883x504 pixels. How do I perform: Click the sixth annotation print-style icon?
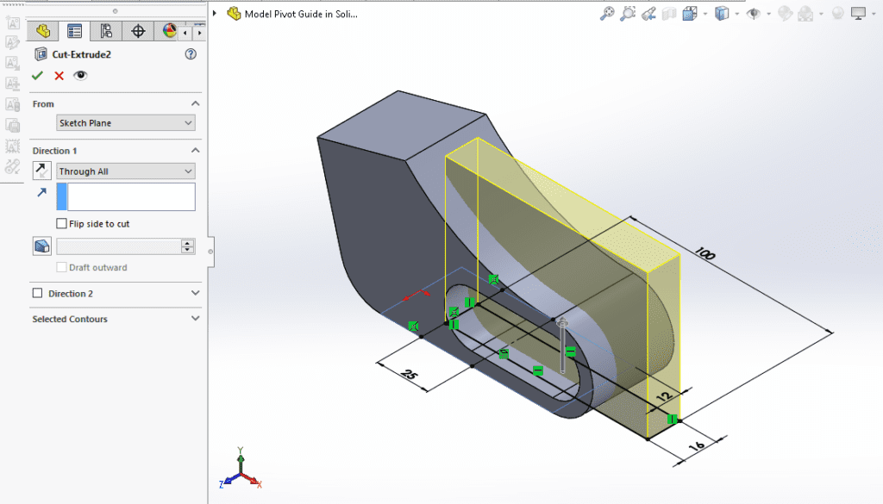point(12,125)
